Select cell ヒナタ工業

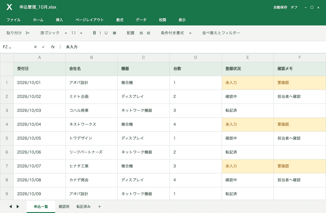[x=92, y=166]
